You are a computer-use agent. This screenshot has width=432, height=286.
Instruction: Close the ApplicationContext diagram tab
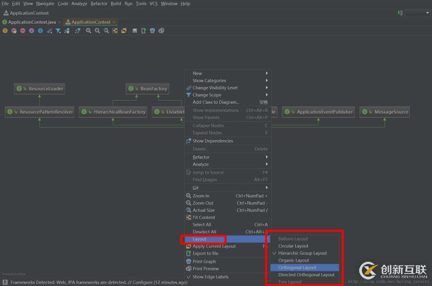114,22
